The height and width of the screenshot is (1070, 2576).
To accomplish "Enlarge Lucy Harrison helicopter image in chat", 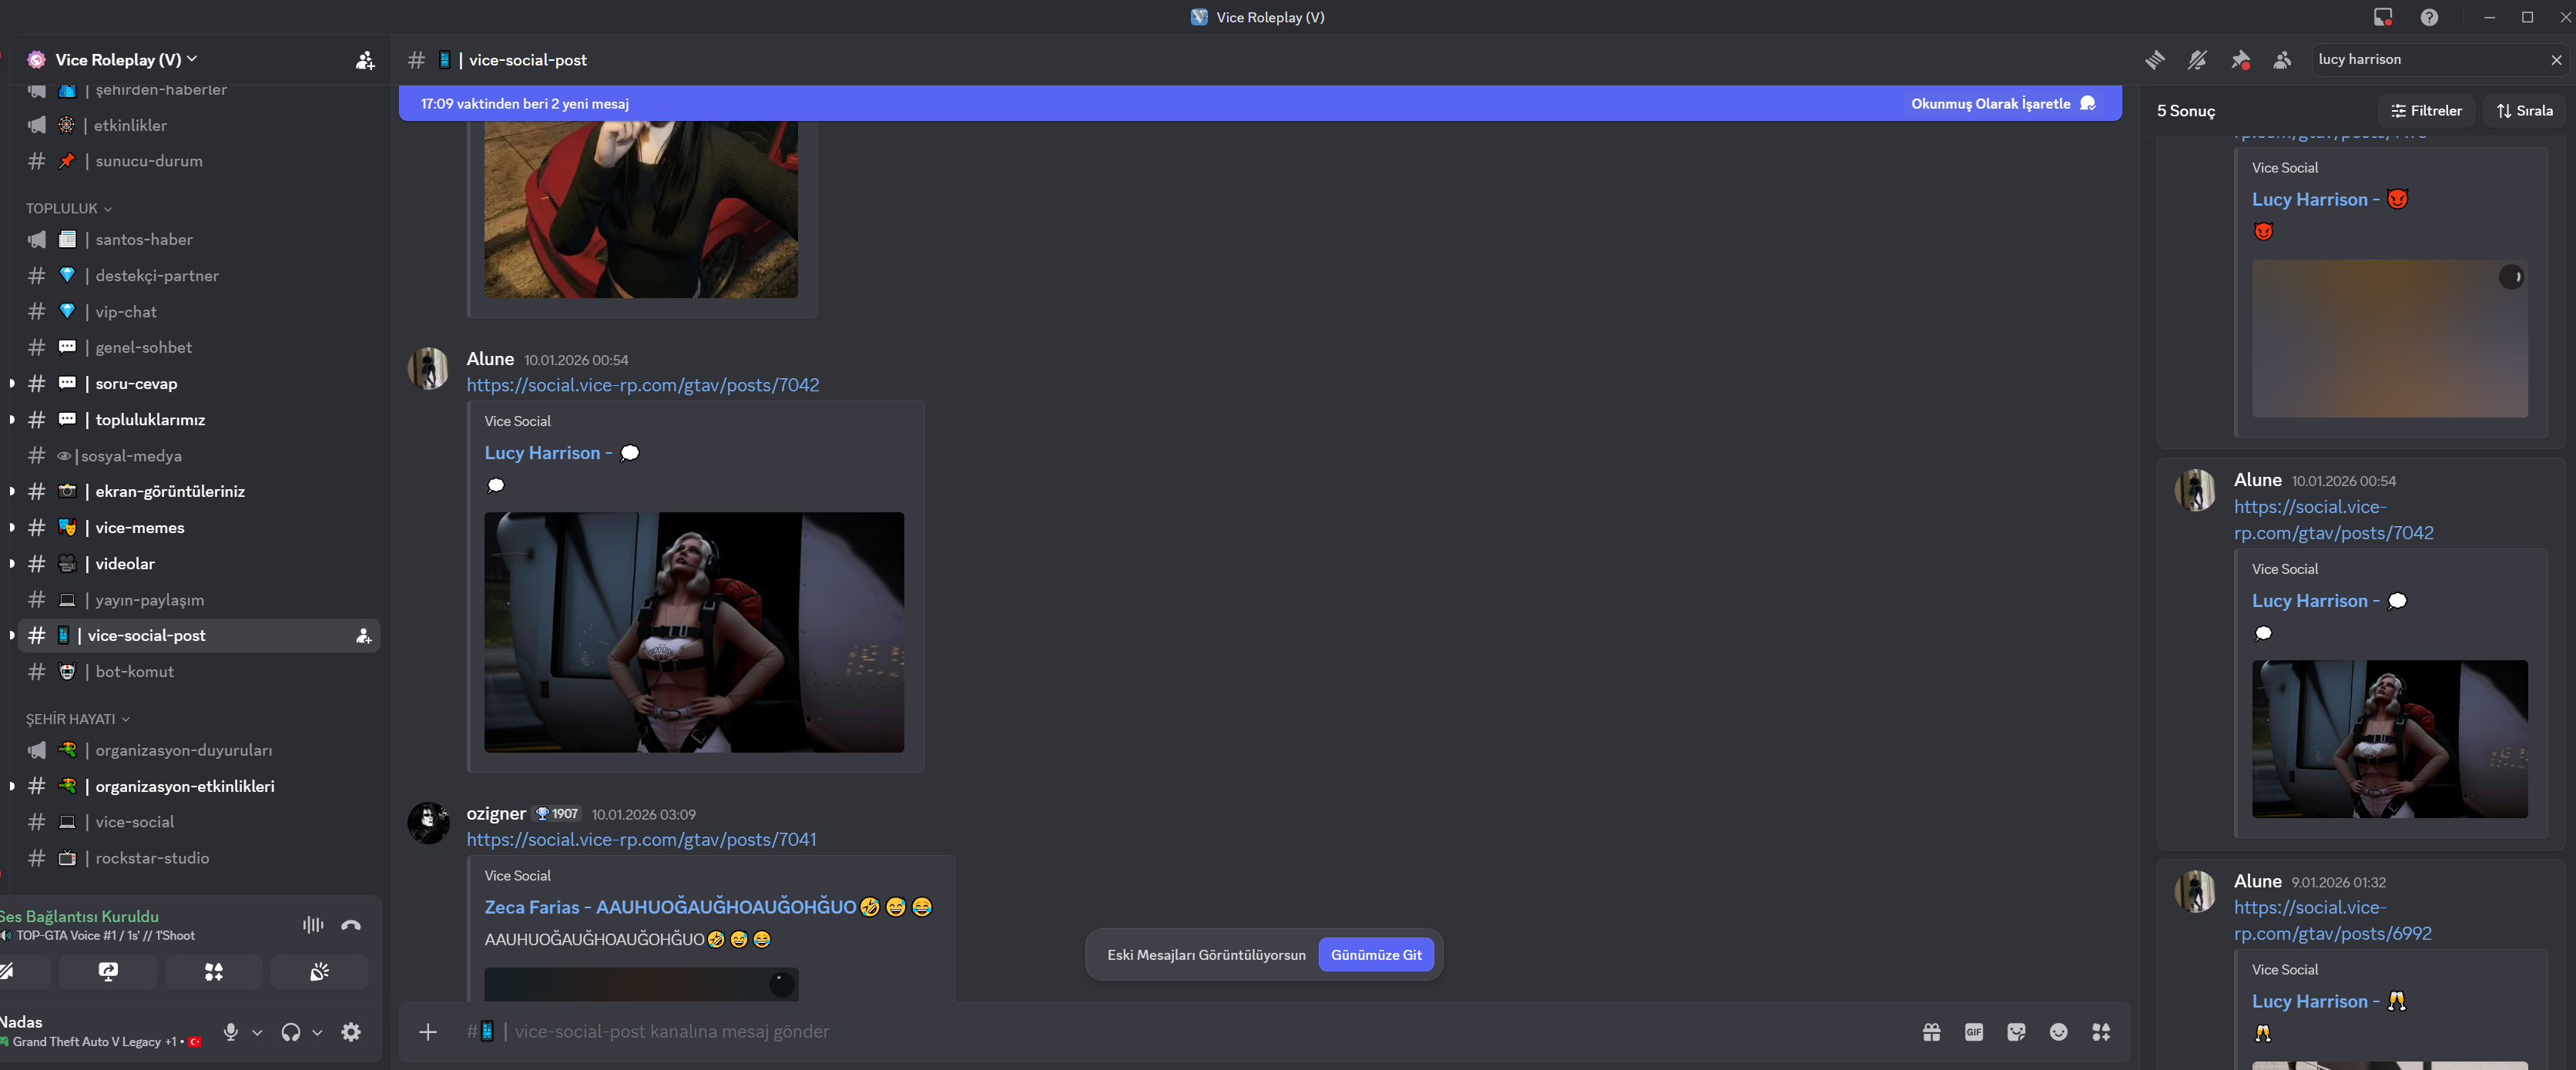I will 694,632.
